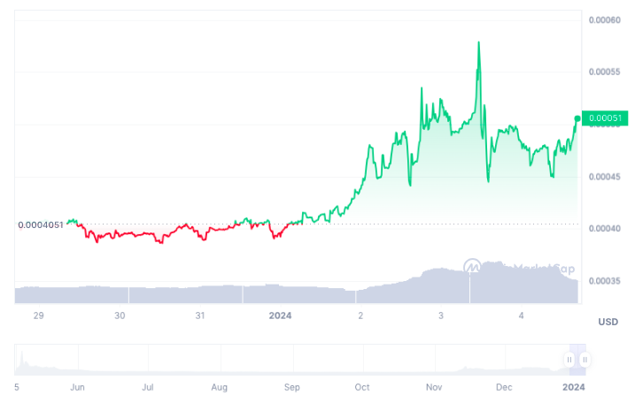Click the bold 2024 label in navigator
Image resolution: width=635 pixels, height=403 pixels.
(573, 387)
